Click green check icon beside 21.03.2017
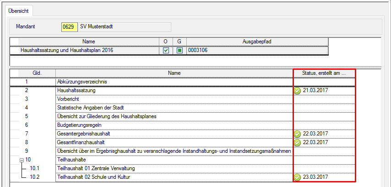Image resolution: width=391 pixels, height=187 pixels. [297, 91]
